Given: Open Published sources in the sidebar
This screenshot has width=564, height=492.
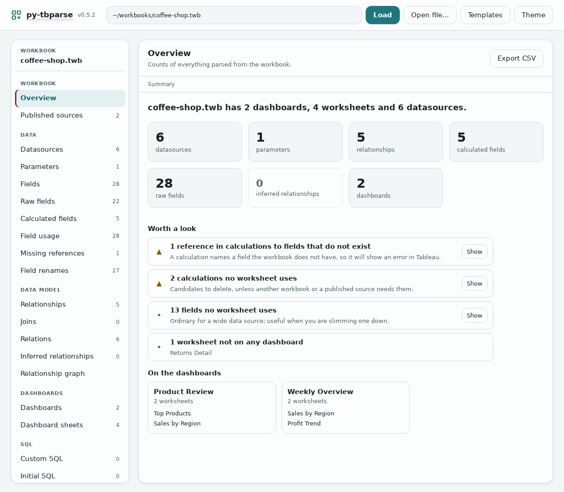Looking at the screenshot, I should click(70, 116).
